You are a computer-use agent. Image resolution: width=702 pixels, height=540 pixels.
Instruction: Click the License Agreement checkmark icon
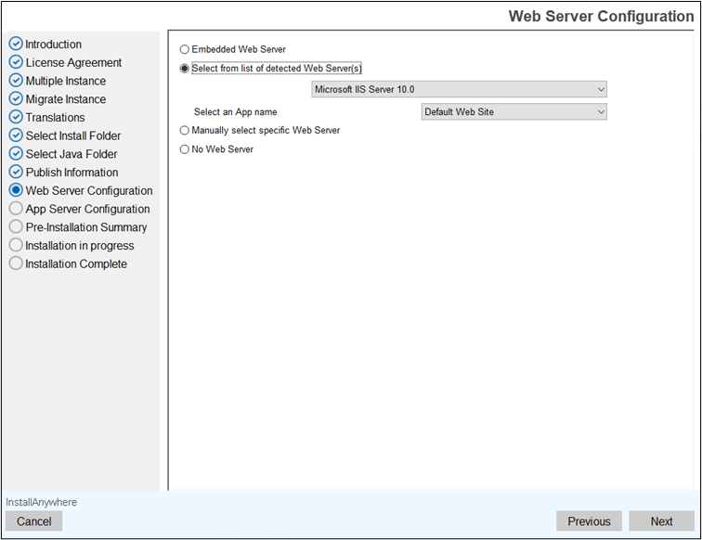16,63
